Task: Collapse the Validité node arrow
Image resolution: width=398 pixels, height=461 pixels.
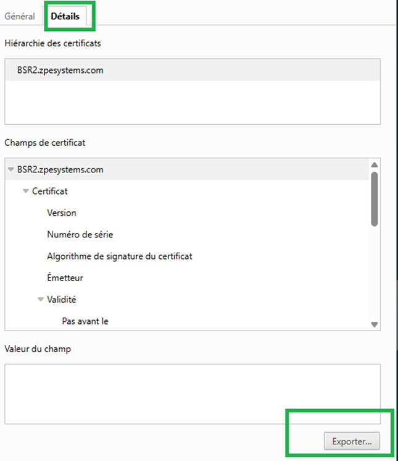Action: click(41, 299)
